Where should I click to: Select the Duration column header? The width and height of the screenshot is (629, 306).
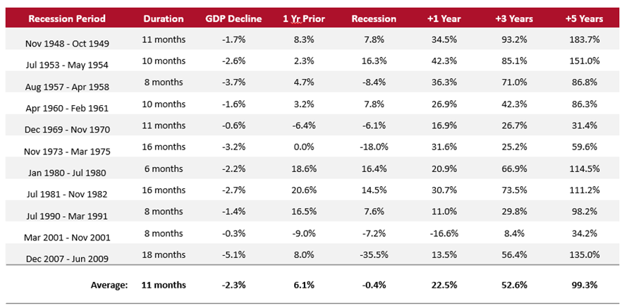pyautogui.click(x=163, y=19)
